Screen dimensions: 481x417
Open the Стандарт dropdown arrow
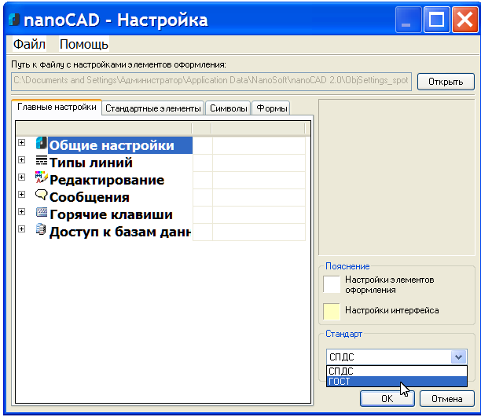click(x=459, y=357)
